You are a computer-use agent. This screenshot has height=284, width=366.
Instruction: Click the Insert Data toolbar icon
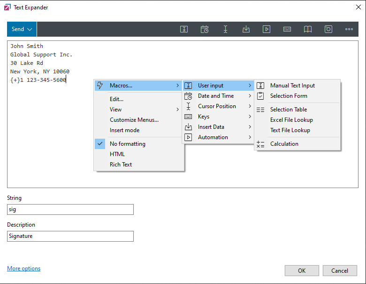246,29
